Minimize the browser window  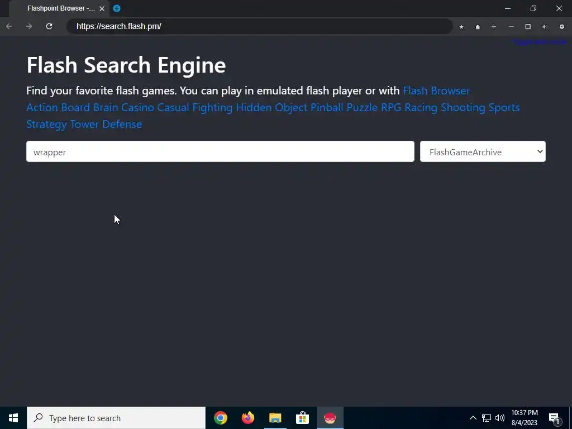pos(508,8)
